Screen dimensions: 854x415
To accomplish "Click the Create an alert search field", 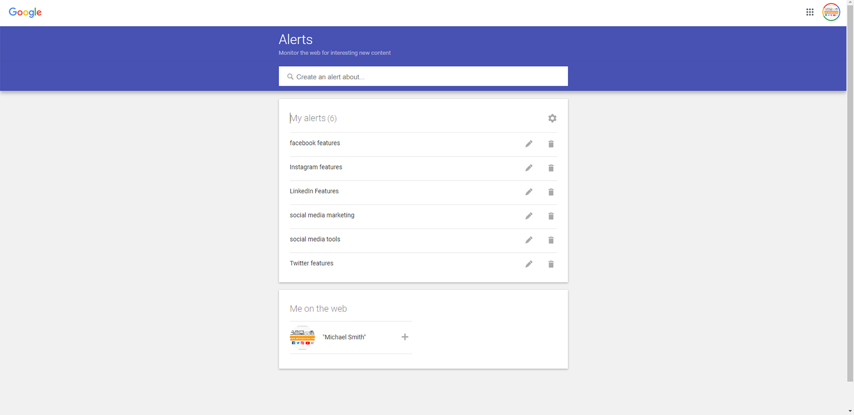I will click(423, 77).
